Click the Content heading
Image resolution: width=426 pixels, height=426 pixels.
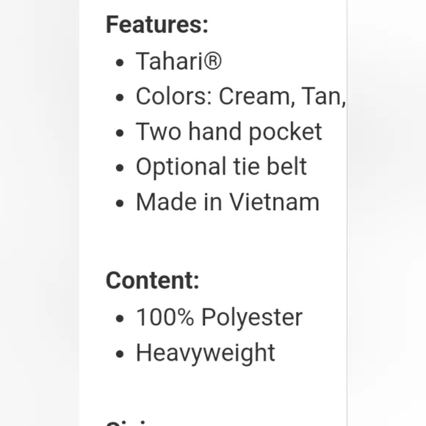(x=153, y=281)
